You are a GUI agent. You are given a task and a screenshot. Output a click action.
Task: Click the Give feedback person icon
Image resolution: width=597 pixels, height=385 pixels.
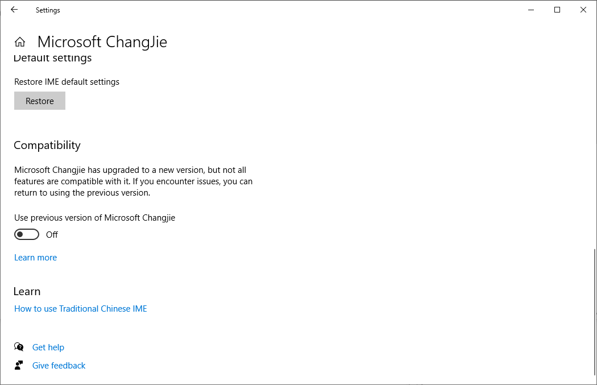19,366
